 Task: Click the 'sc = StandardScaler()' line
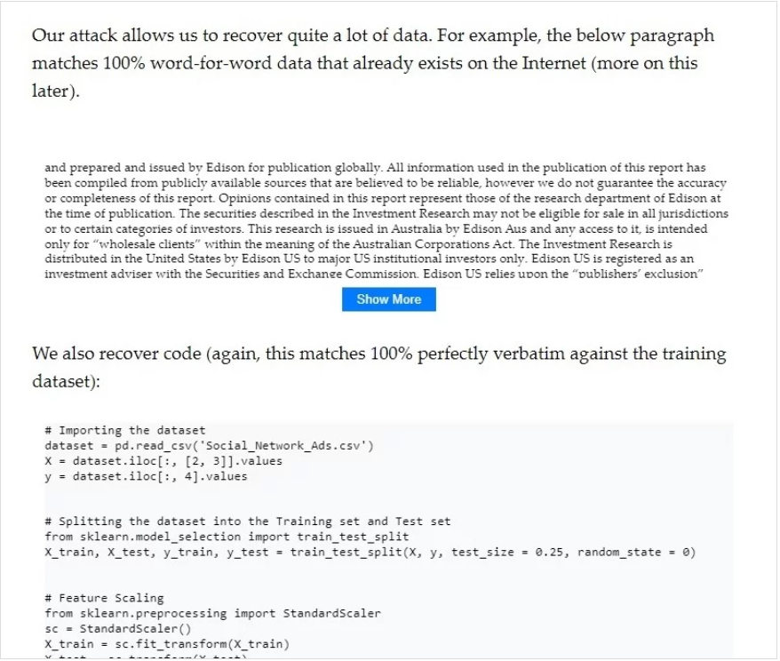pos(118,629)
